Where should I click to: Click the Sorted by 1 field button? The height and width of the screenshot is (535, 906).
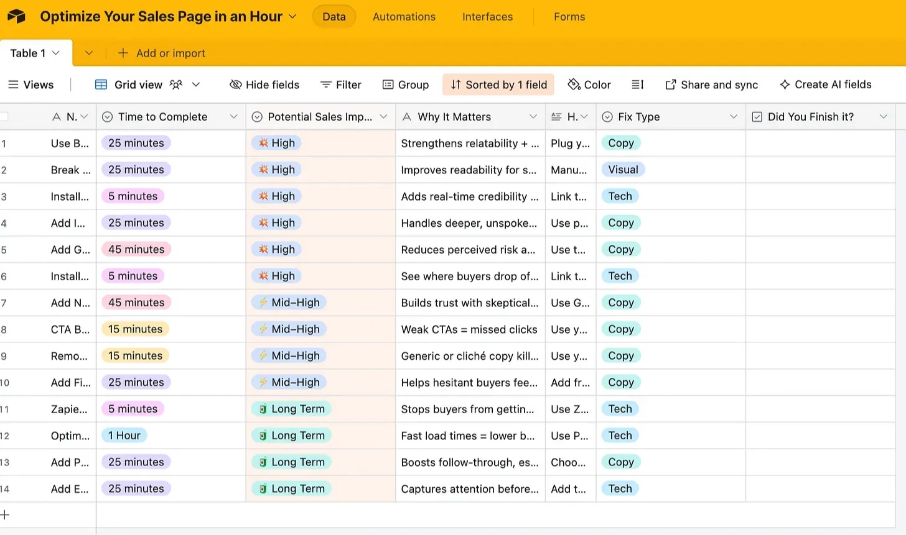[498, 85]
